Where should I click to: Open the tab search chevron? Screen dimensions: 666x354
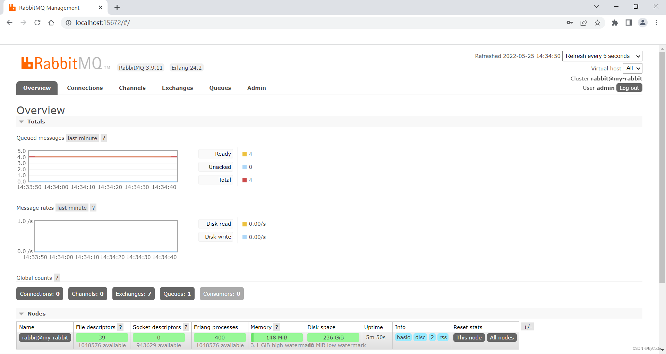tap(596, 7)
